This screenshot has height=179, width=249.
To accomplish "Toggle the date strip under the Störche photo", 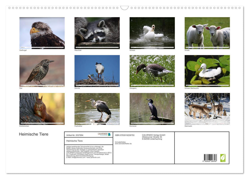I will (x=97, y=85).
